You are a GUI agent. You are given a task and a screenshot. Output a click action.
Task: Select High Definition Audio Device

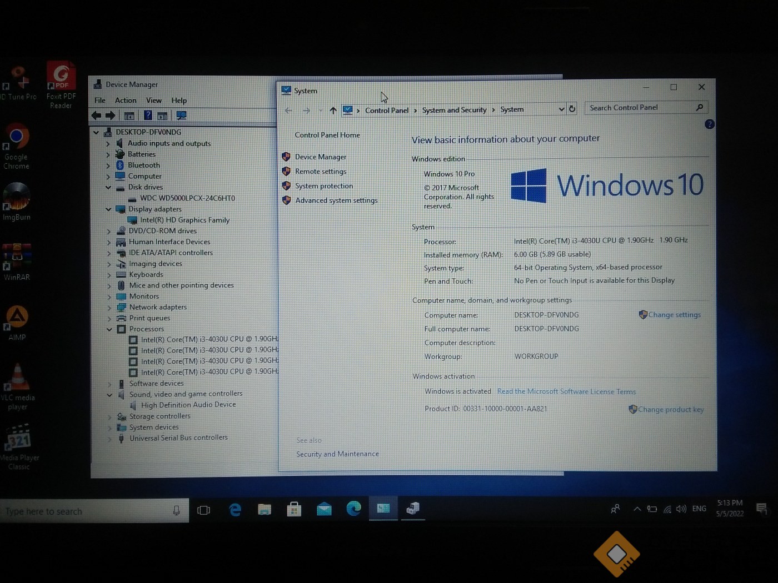pyautogui.click(x=188, y=405)
